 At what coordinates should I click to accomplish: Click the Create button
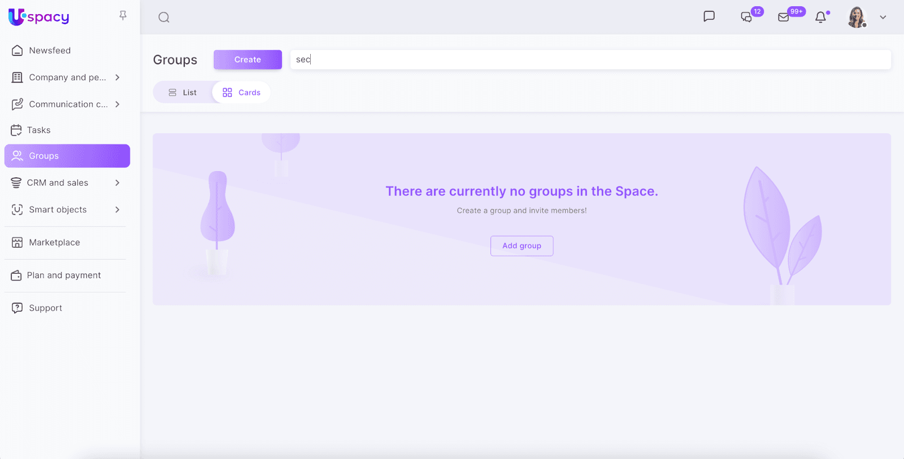pos(247,60)
